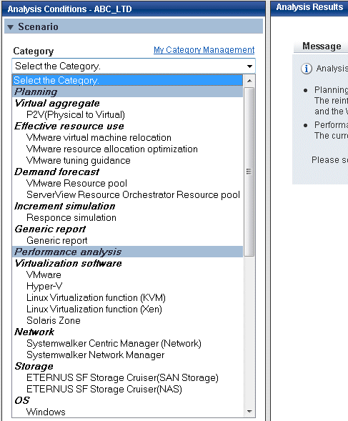This screenshot has width=348, height=421.
Task: Click the scrollbar down arrow in list
Action: click(x=249, y=412)
